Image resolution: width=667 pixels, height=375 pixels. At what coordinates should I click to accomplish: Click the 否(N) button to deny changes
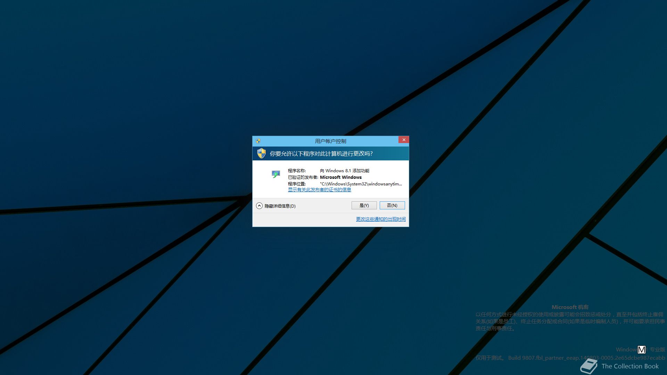point(392,206)
